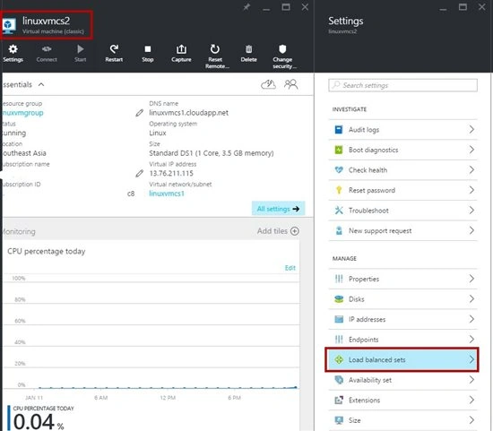The height and width of the screenshot is (431, 493).
Task: Select Extensions menu entry
Action: 402,400
